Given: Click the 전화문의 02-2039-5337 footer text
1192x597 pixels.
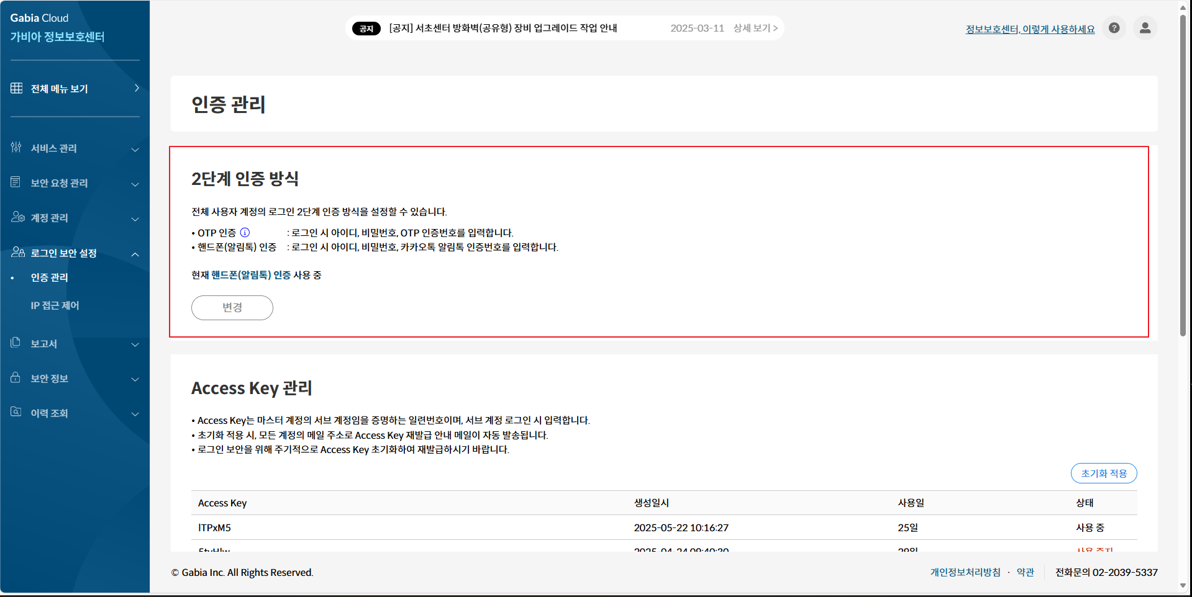Looking at the screenshot, I should pos(1106,572).
